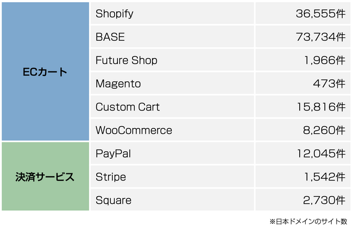Click the 1,542件 value cell
The width and height of the screenshot is (353, 233).
(322, 177)
